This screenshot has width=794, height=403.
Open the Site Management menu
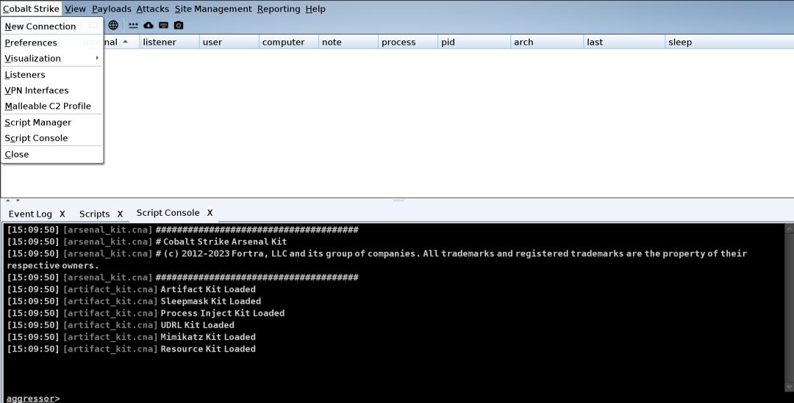(212, 9)
